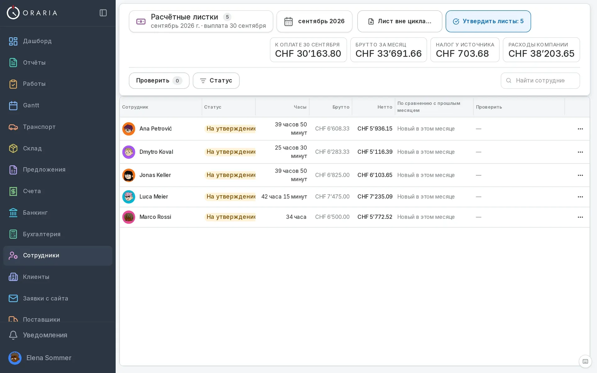The image size is (597, 373).
Task: Click the Отчёты document icon
Action: tap(13, 62)
